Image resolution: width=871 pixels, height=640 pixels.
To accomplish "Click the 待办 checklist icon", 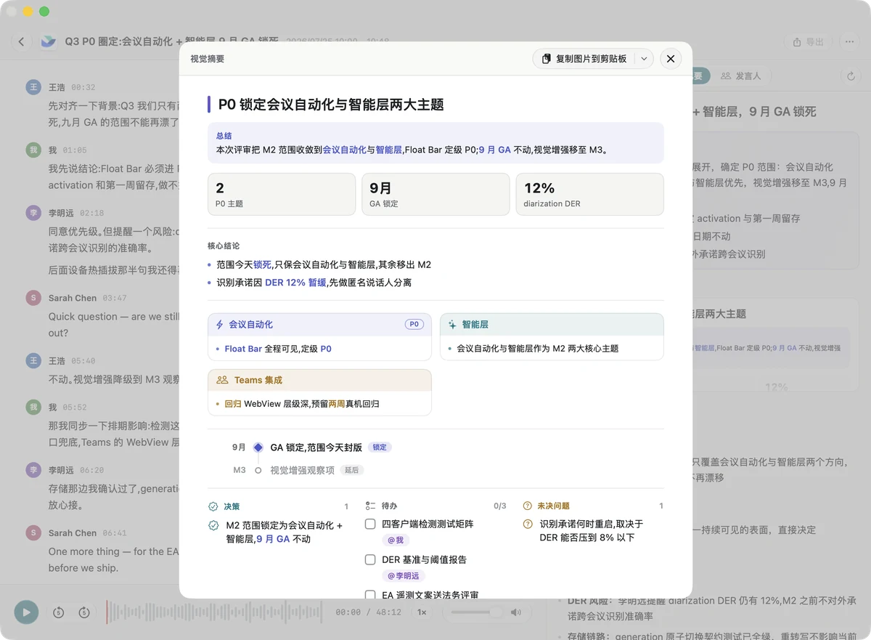I will click(370, 506).
